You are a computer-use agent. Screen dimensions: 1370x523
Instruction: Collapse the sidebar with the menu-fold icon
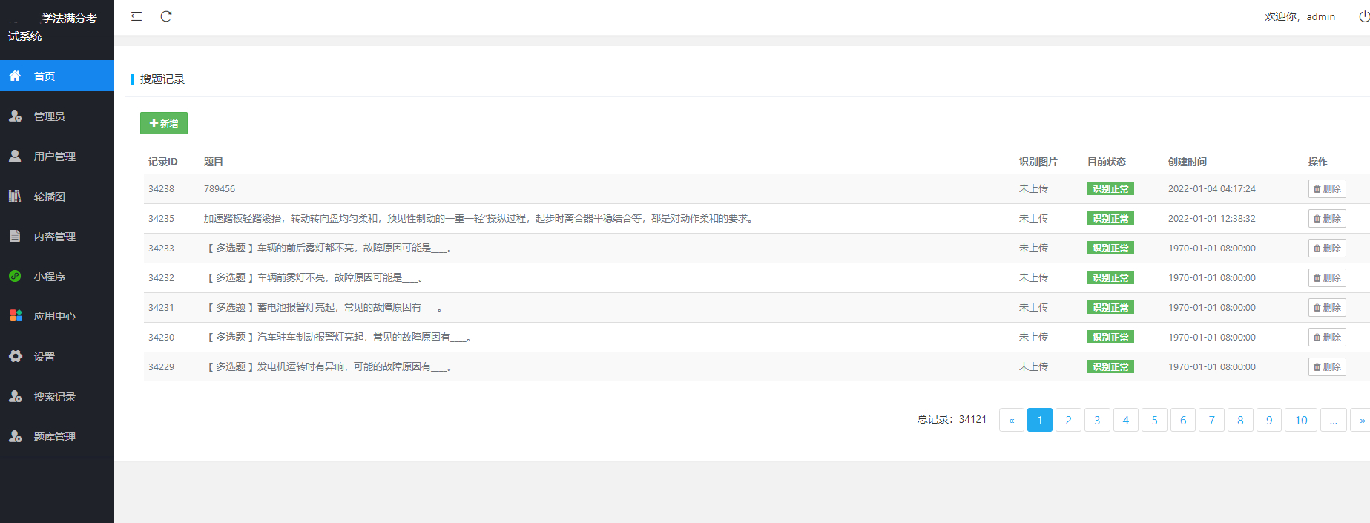(x=136, y=16)
